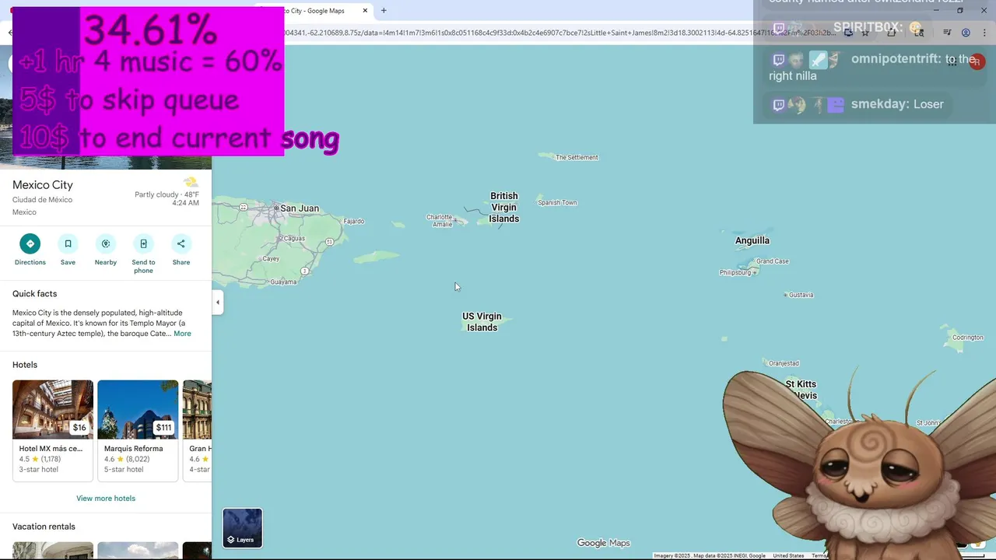Click the Hotels section heading
This screenshot has width=996, height=560.
click(x=25, y=365)
